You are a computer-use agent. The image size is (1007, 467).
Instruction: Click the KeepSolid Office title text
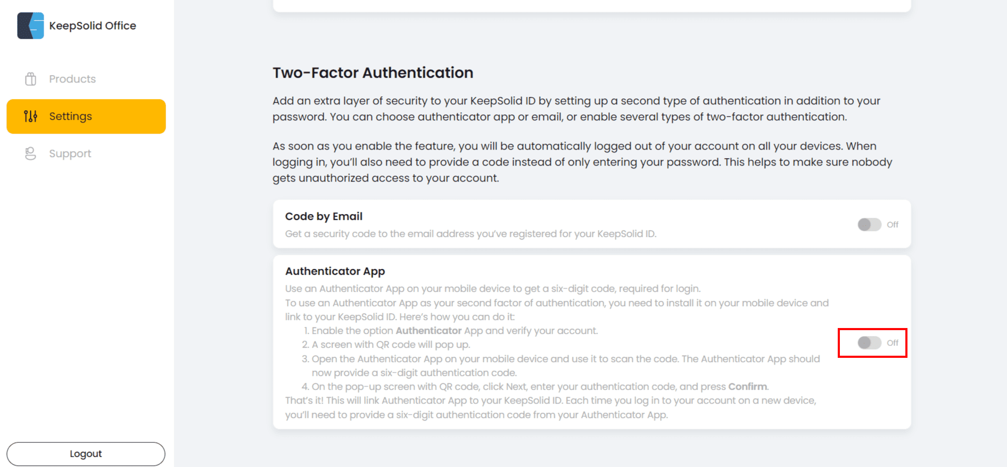tap(93, 26)
